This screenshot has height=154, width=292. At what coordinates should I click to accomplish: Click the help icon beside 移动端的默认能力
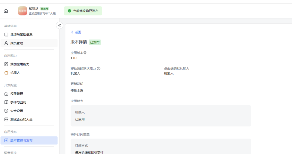(x=99, y=68)
